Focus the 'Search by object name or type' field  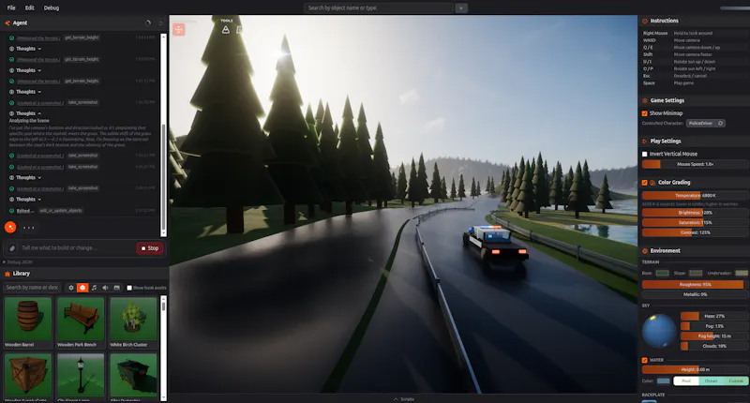coord(379,8)
